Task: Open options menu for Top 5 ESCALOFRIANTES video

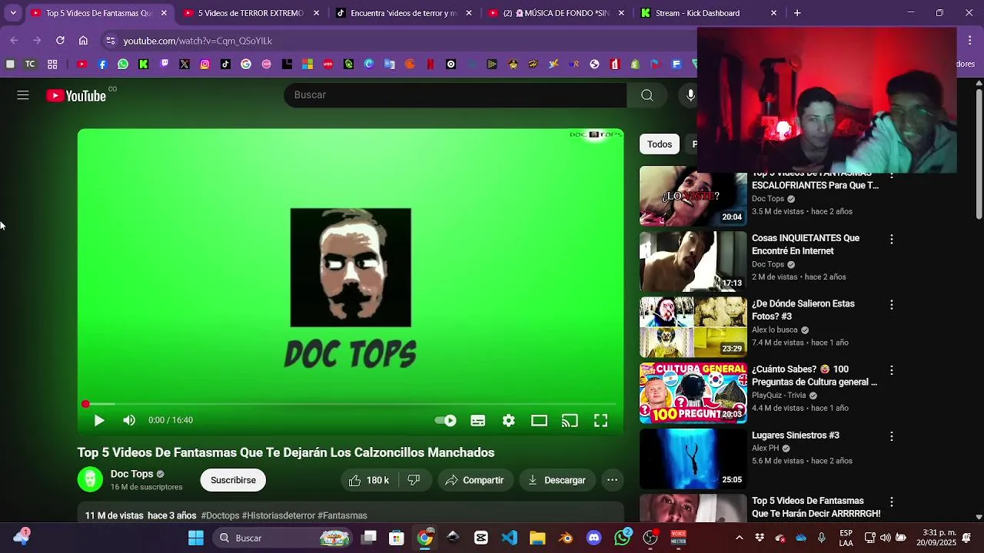Action: tap(892, 177)
